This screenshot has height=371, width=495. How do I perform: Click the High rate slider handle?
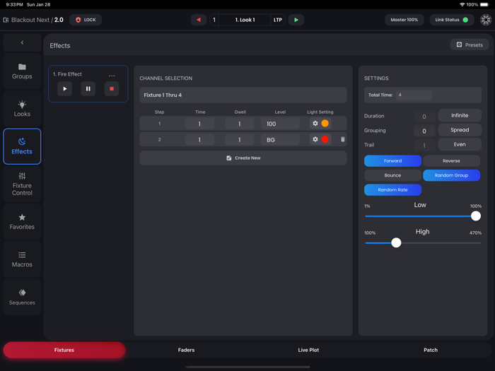[396, 242]
